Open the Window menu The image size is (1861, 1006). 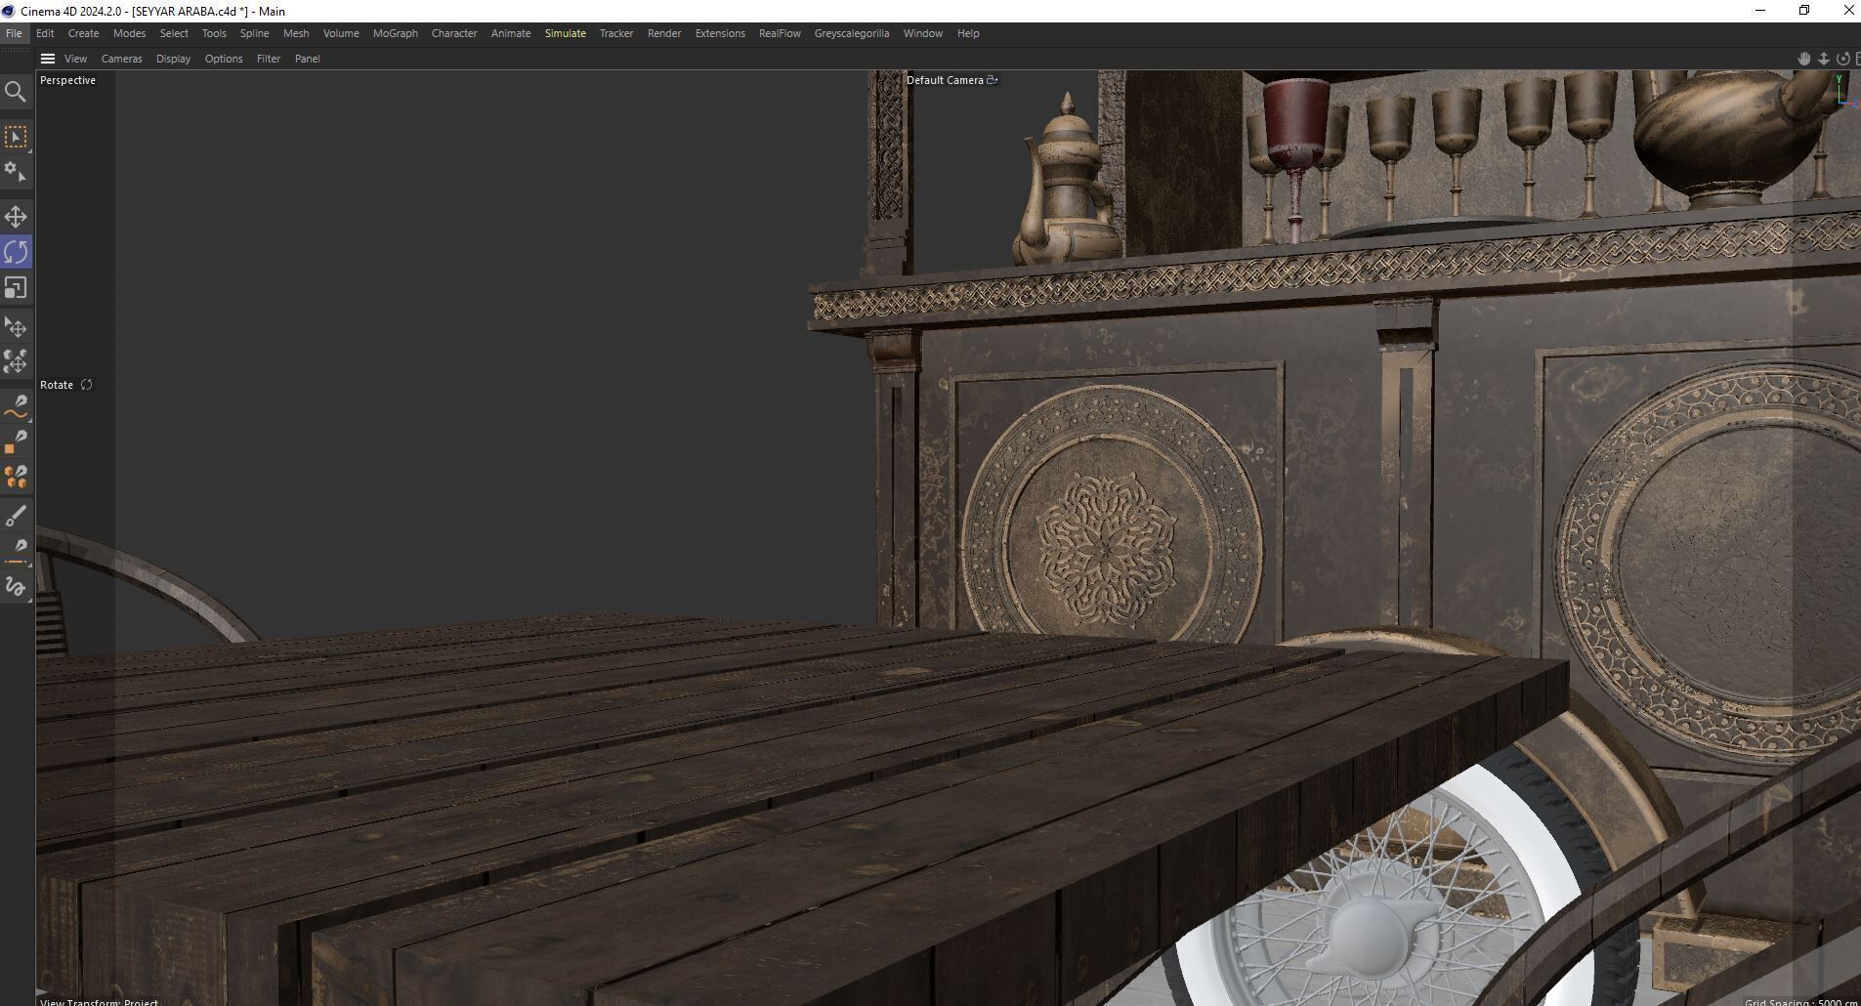click(x=923, y=33)
